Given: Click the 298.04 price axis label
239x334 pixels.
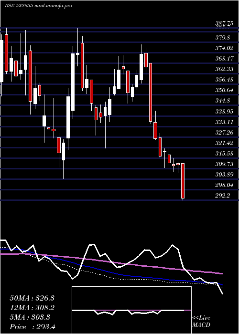Looking at the screenshot, I should tap(224, 185).
